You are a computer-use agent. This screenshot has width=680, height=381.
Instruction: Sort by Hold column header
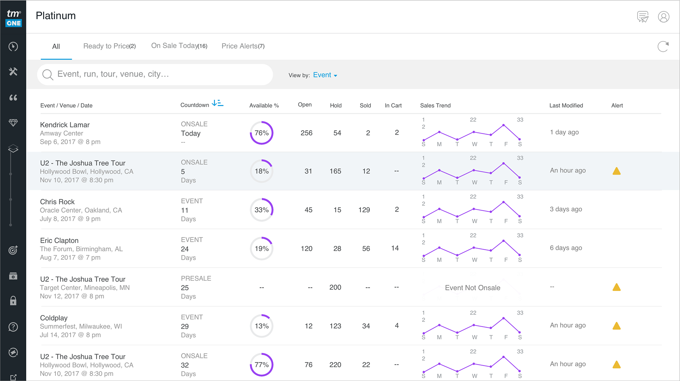pyautogui.click(x=336, y=106)
